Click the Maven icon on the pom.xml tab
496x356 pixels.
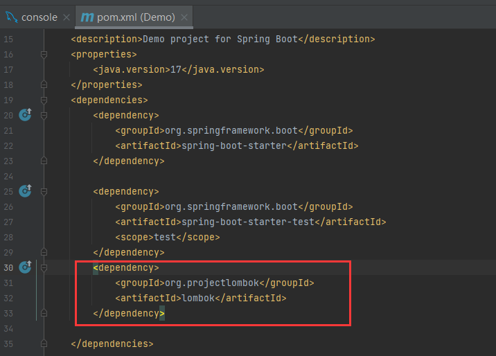pyautogui.click(x=87, y=17)
